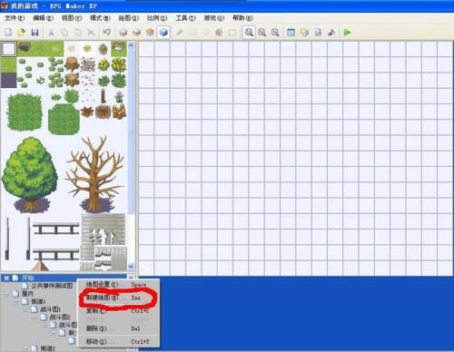
Task: Select the 战斗图1 map in the tree
Action: 50,309
